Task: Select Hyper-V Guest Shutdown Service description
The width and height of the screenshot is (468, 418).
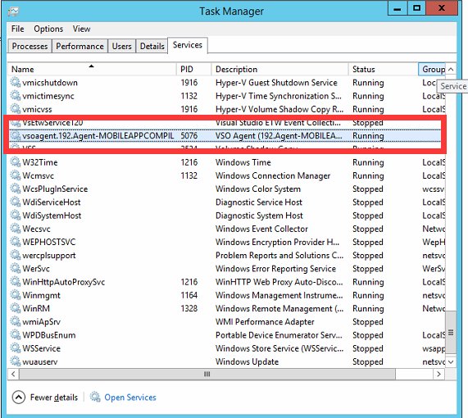Action: point(276,82)
